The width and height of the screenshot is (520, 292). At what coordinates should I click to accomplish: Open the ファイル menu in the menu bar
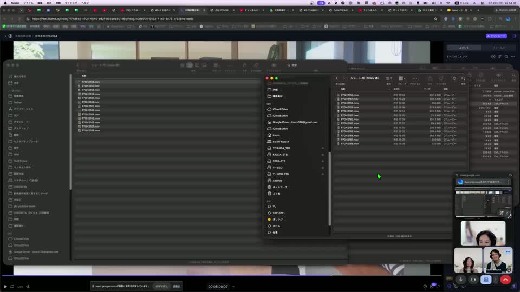pos(28,3)
